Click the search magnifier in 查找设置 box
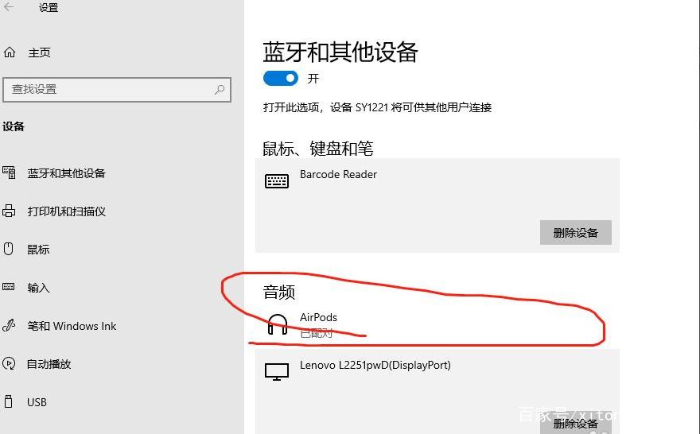This screenshot has width=700, height=434. (220, 89)
